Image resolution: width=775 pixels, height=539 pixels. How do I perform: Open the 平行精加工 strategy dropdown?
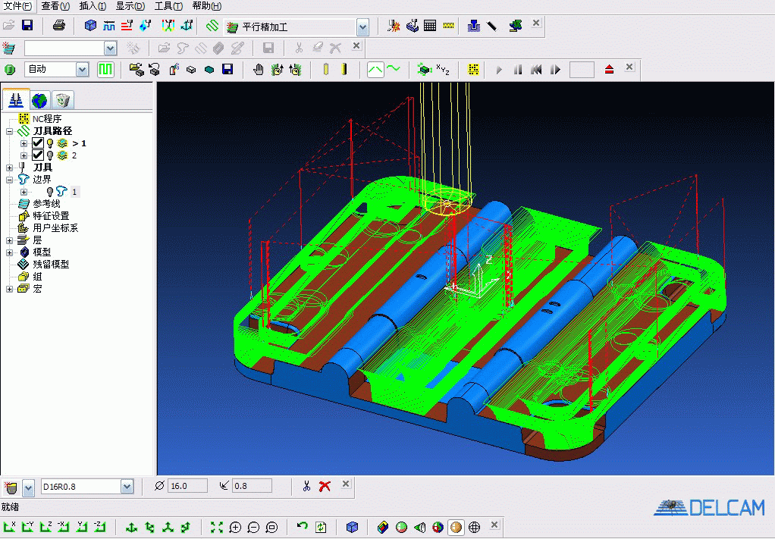(362, 27)
